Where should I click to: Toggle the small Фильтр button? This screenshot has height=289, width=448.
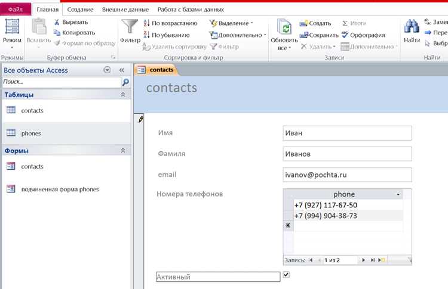[225, 46]
